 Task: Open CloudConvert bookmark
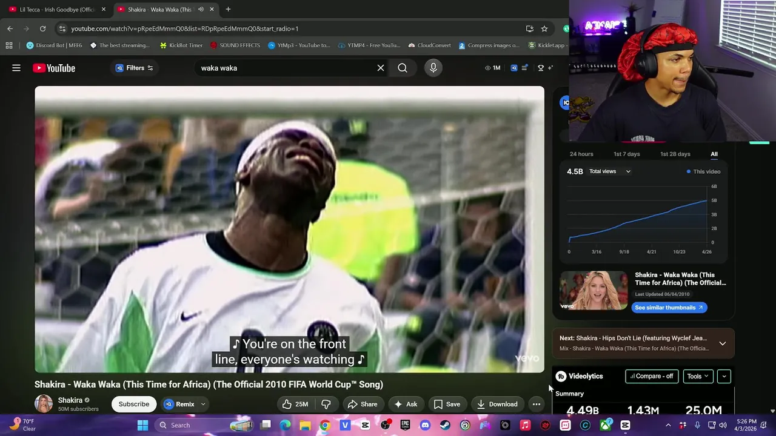coord(429,45)
